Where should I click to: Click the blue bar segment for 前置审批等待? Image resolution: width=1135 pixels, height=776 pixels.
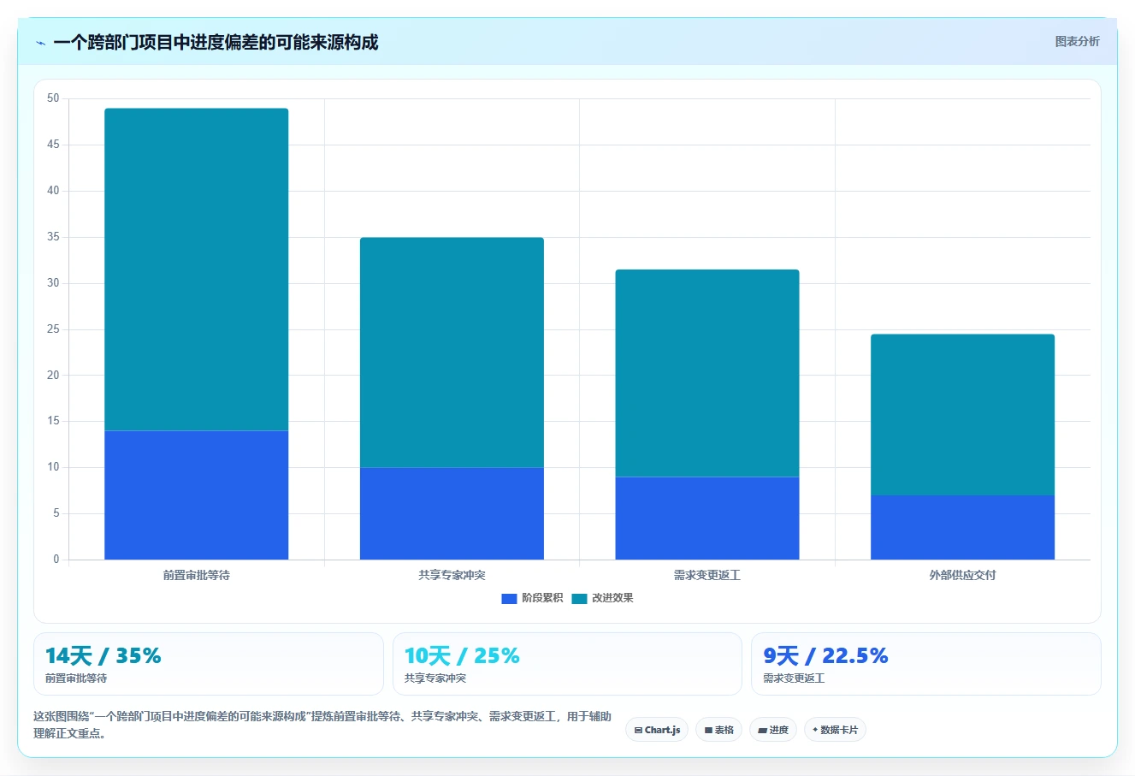tap(197, 495)
